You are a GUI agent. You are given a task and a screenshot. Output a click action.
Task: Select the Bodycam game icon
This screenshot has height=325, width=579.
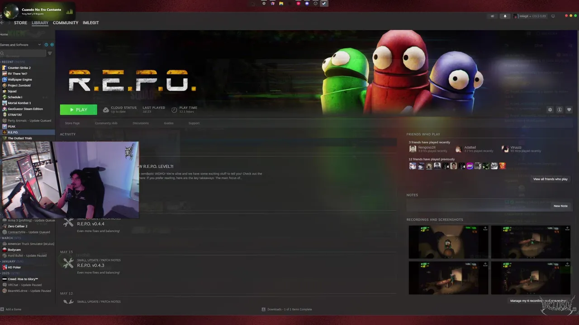[5, 250]
